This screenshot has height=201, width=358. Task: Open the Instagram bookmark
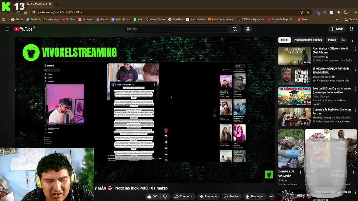tap(86, 20)
